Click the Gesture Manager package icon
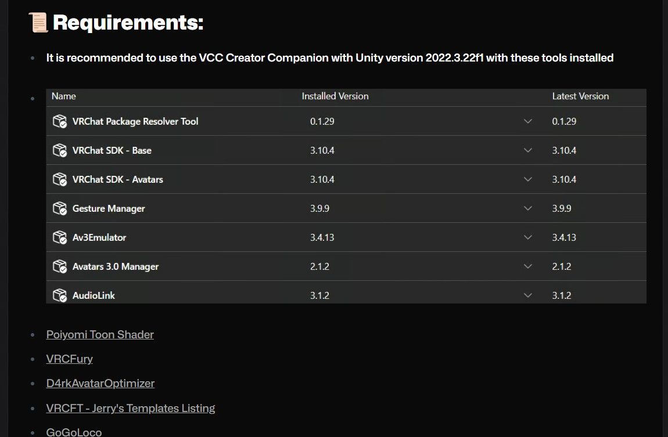 click(60, 208)
